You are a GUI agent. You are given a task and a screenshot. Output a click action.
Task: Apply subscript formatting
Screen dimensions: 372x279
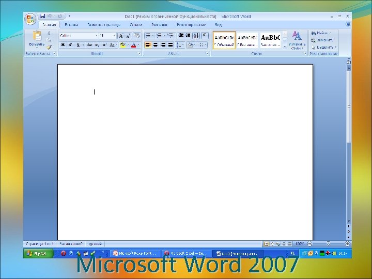point(97,45)
